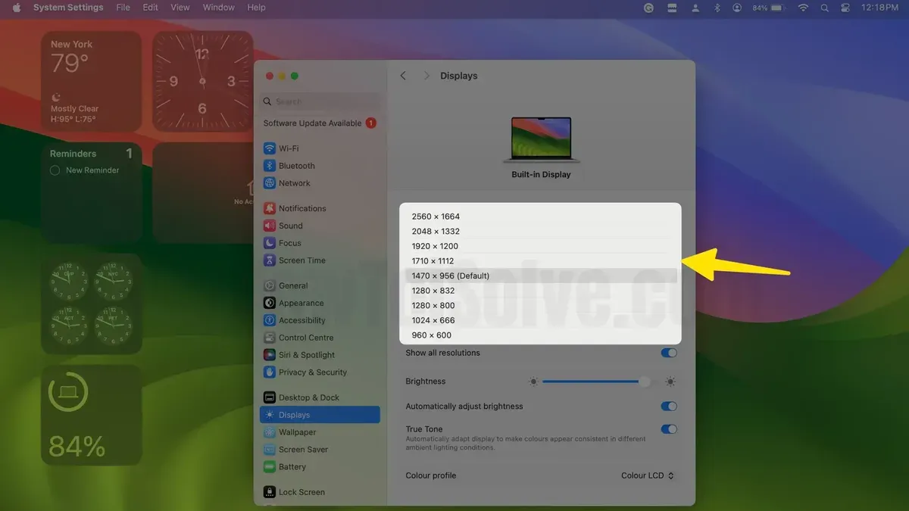The width and height of the screenshot is (909, 511).
Task: Toggle Automatically adjust brightness switch
Action: pos(669,407)
